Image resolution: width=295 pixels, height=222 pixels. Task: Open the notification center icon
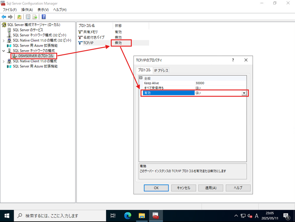287,216
